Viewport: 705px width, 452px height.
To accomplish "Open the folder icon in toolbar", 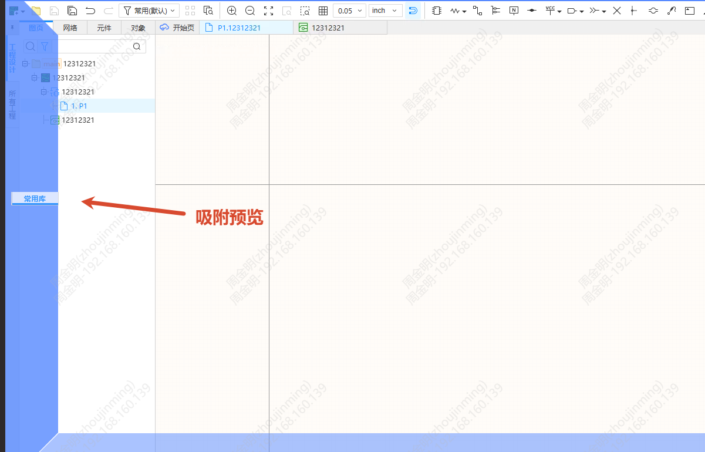I will click(x=36, y=11).
